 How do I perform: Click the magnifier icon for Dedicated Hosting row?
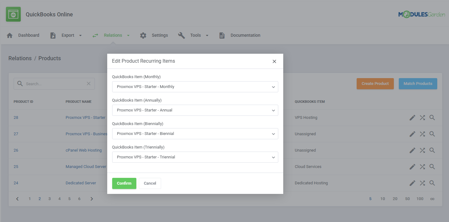432,183
